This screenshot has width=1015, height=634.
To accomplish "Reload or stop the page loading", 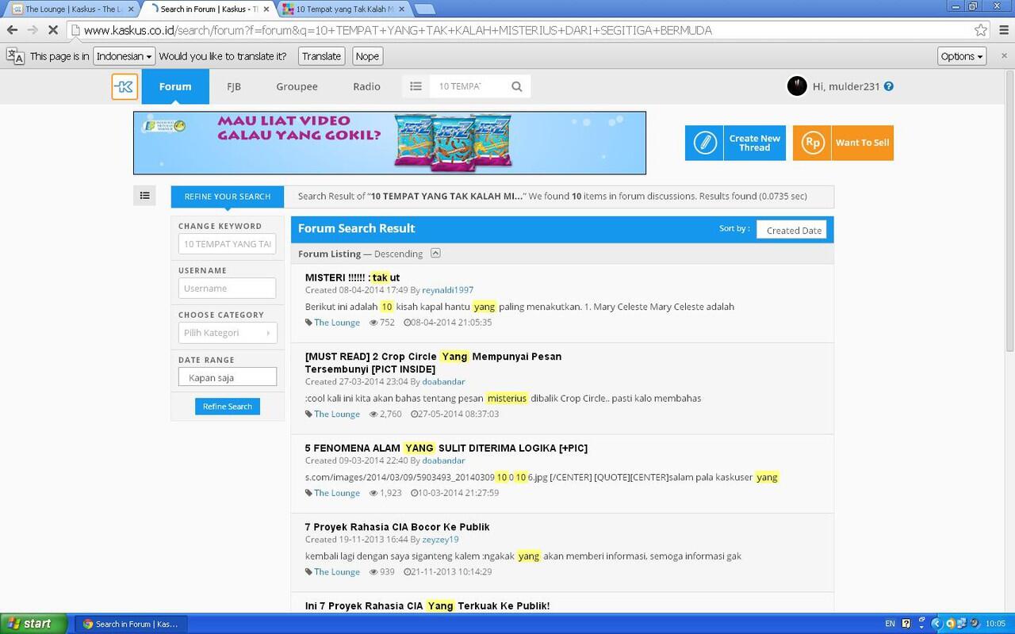I will click(x=52, y=30).
